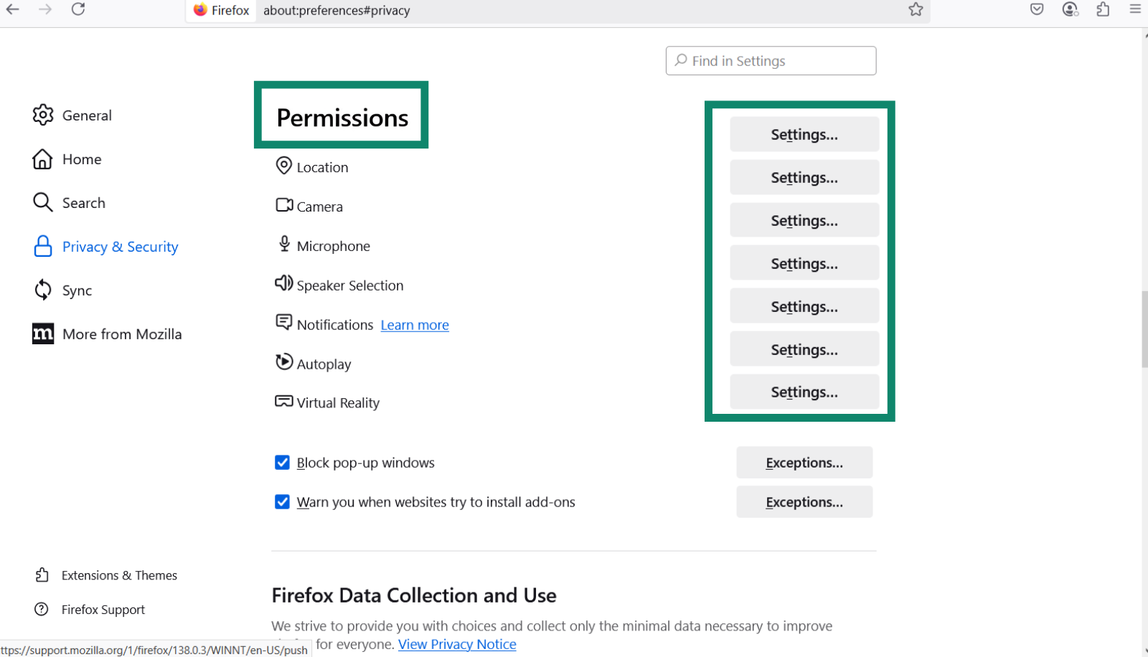Image resolution: width=1148 pixels, height=657 pixels.
Task: Click the Virtual Reality headset icon
Action: pos(284,402)
